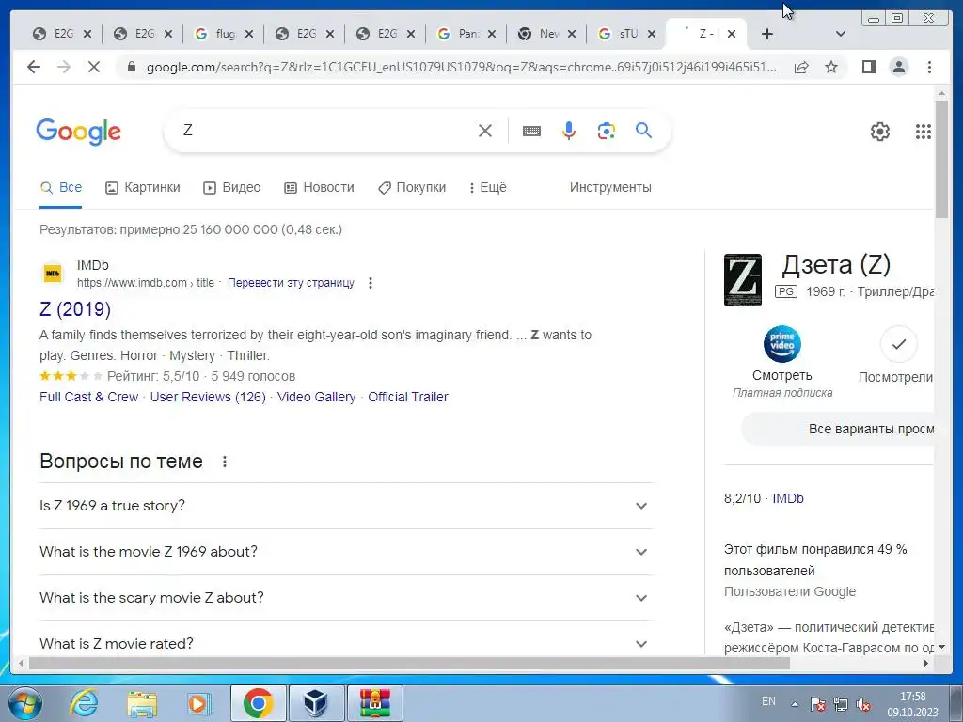Launch Internet Explorer from the taskbar
Screen dimensions: 963x722
click(x=84, y=703)
